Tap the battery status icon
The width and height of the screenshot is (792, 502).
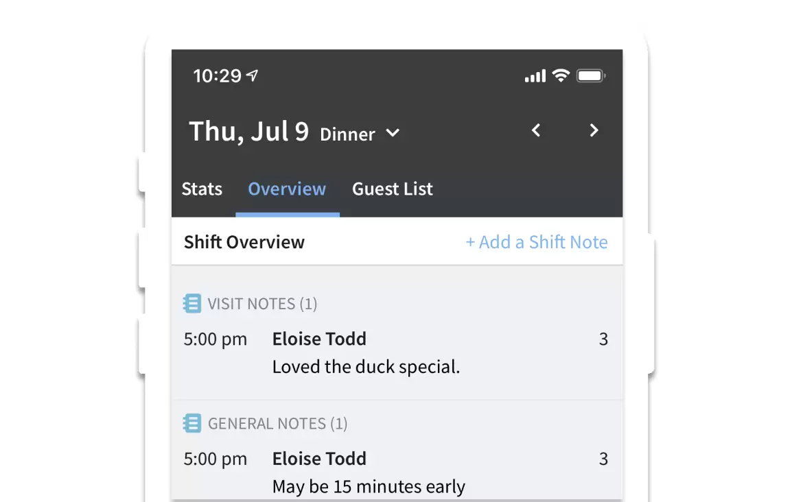[591, 75]
